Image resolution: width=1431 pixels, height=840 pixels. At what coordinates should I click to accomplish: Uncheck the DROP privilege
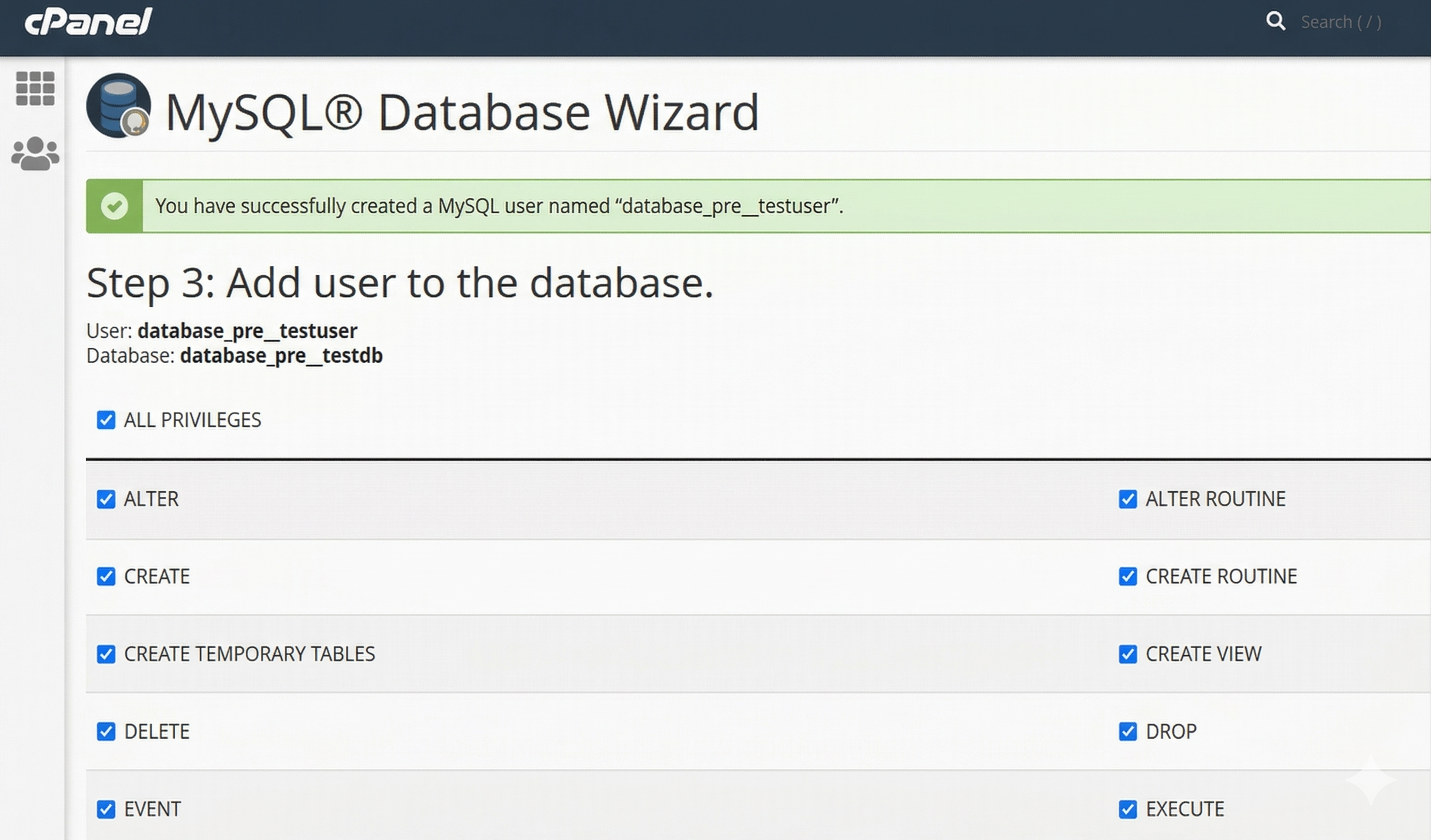[1128, 732]
